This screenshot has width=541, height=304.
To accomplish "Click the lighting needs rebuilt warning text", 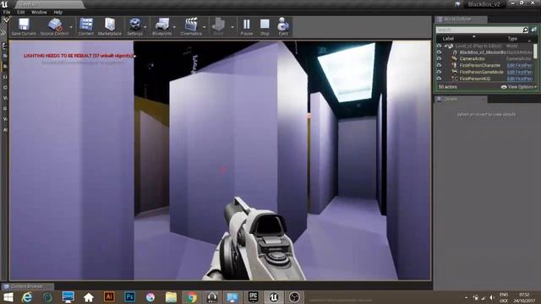I will point(79,56).
